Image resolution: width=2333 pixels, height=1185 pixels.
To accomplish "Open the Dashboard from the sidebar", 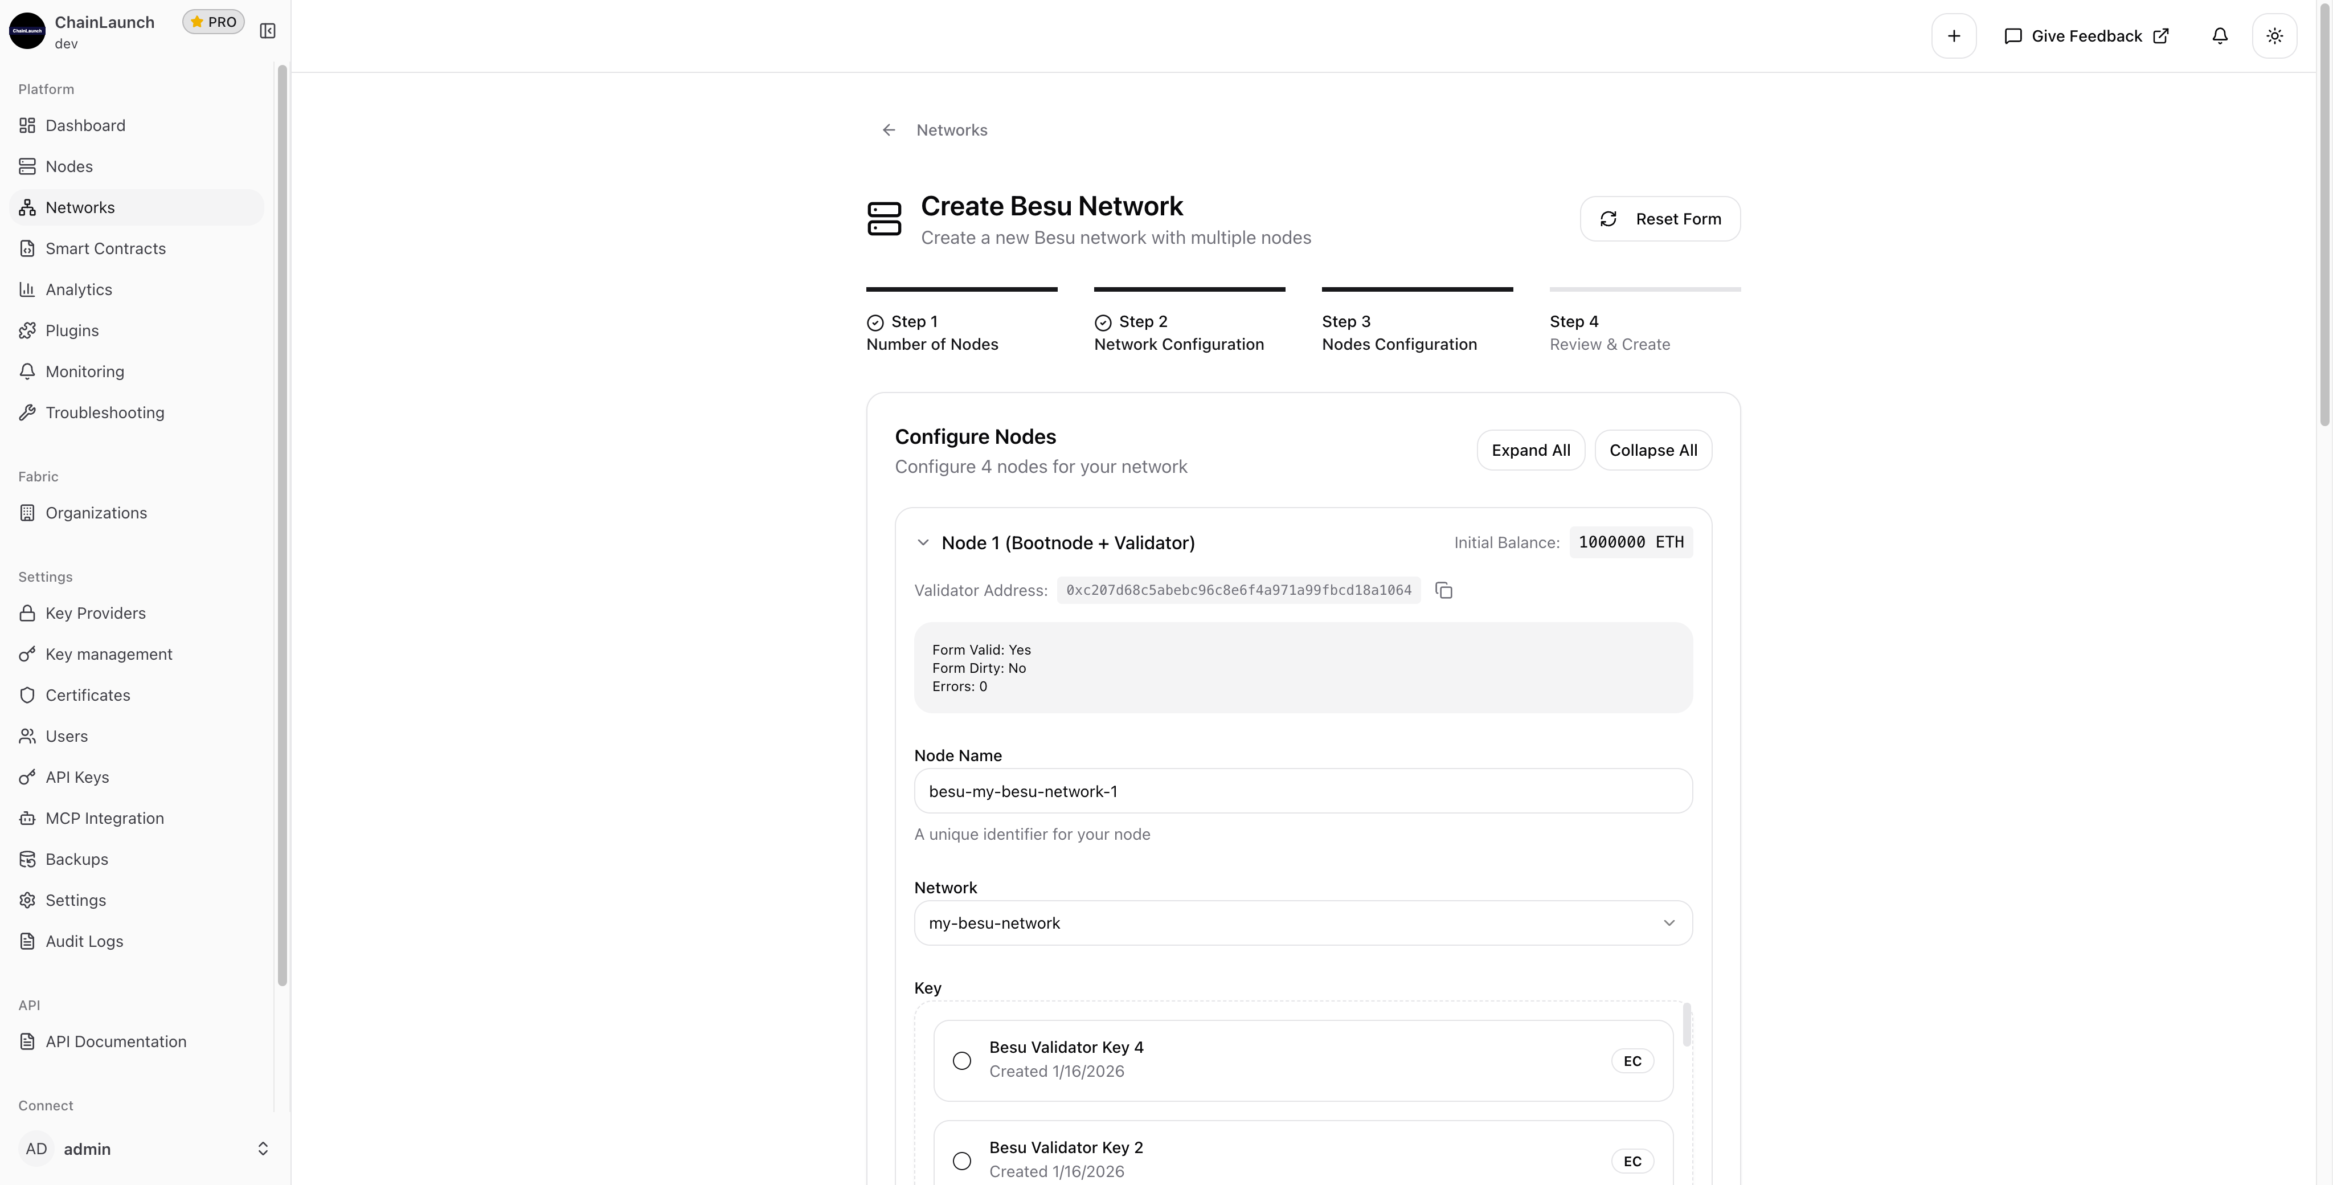I will (85, 125).
